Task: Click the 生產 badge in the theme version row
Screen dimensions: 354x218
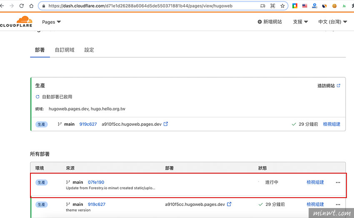Action: point(41,204)
